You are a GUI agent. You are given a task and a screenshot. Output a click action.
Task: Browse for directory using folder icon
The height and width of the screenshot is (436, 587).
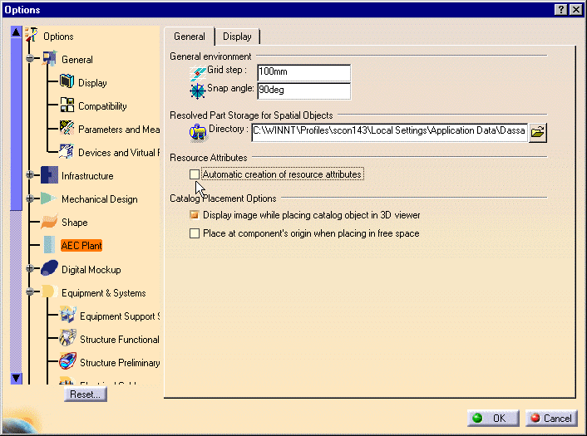pos(539,131)
